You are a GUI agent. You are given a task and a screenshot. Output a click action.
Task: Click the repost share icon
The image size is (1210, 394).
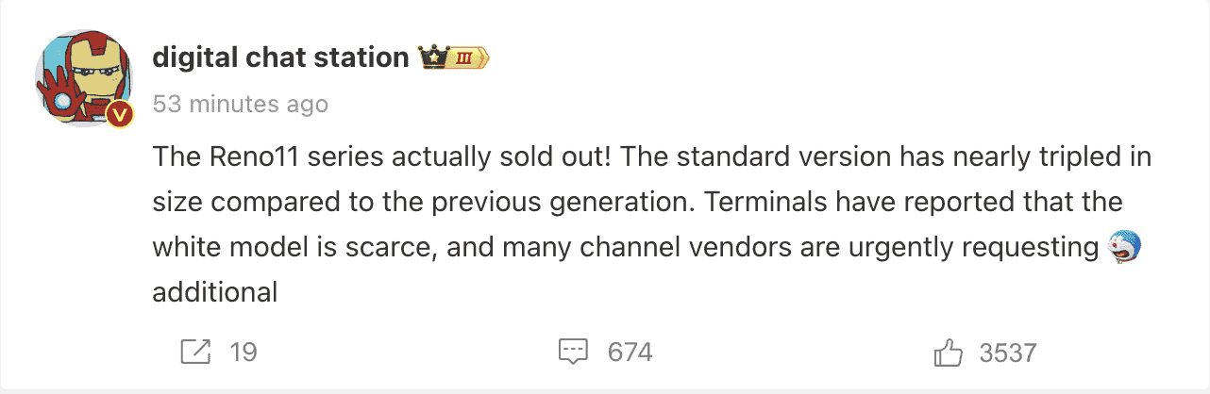pos(195,353)
